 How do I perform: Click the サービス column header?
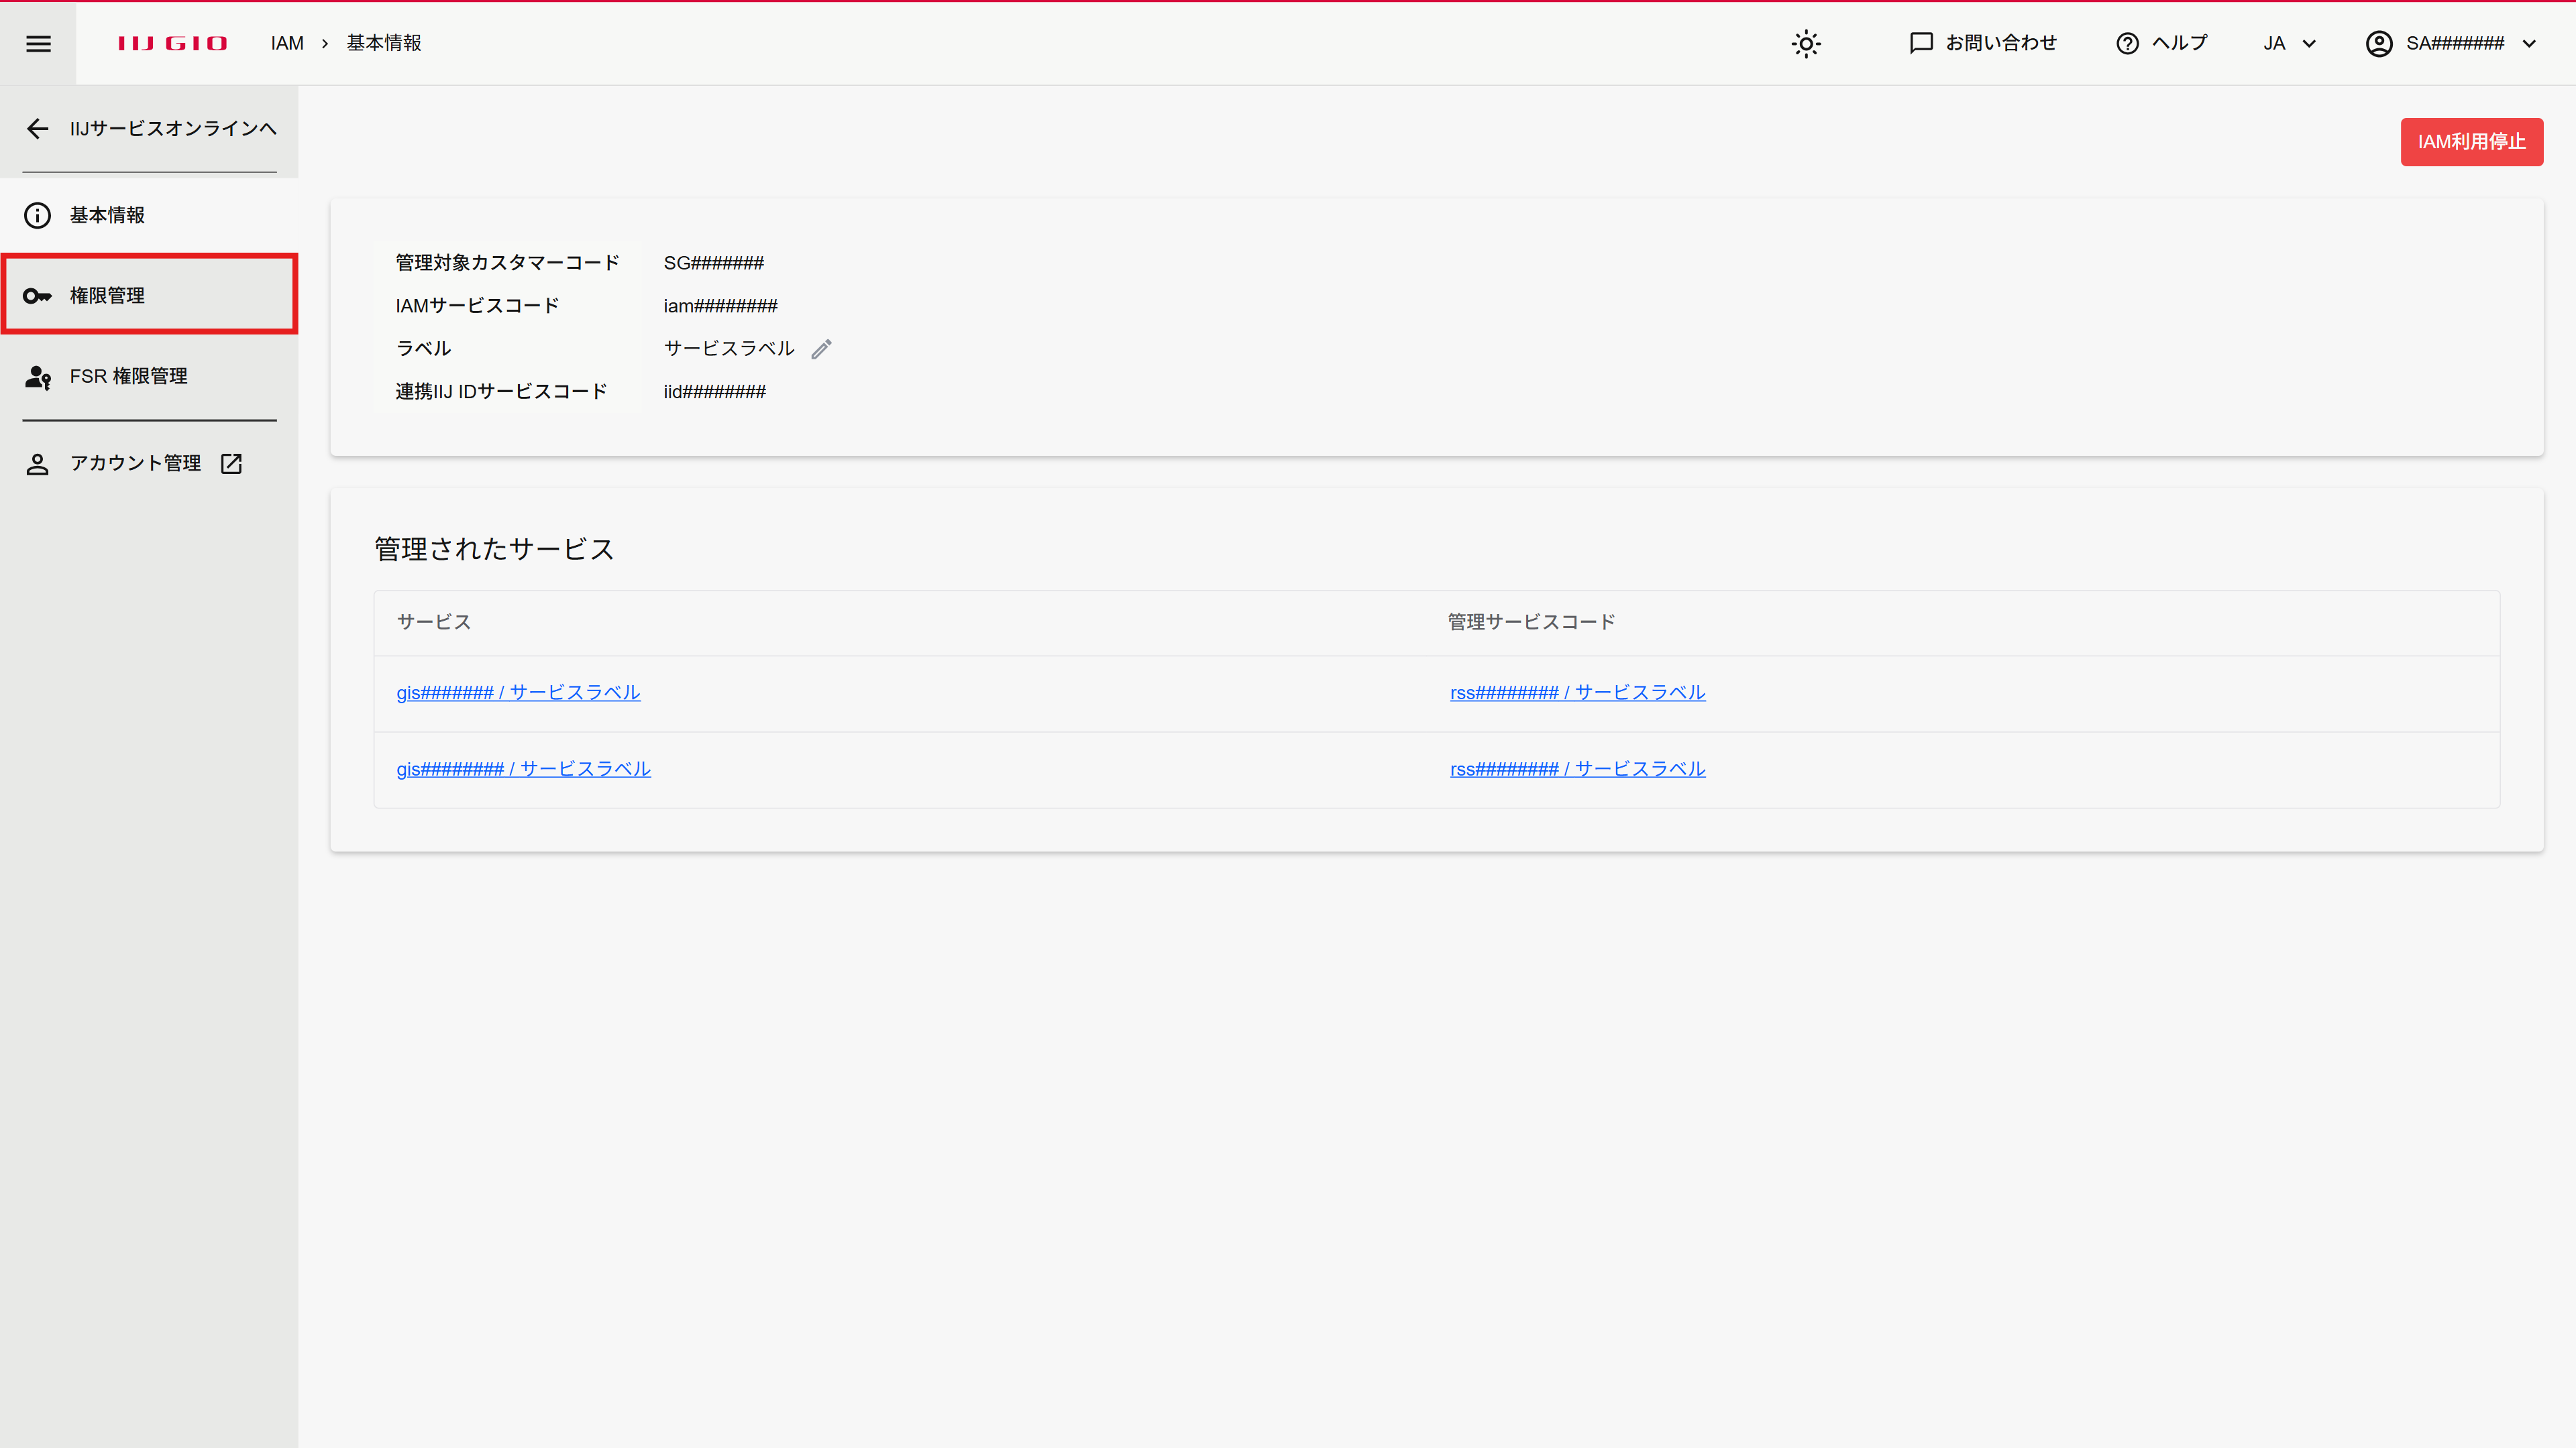pyautogui.click(x=433, y=621)
